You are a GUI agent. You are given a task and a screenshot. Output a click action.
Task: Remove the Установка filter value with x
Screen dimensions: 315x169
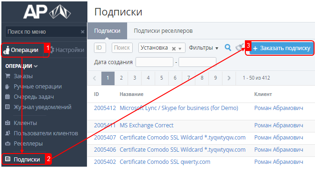(174, 49)
